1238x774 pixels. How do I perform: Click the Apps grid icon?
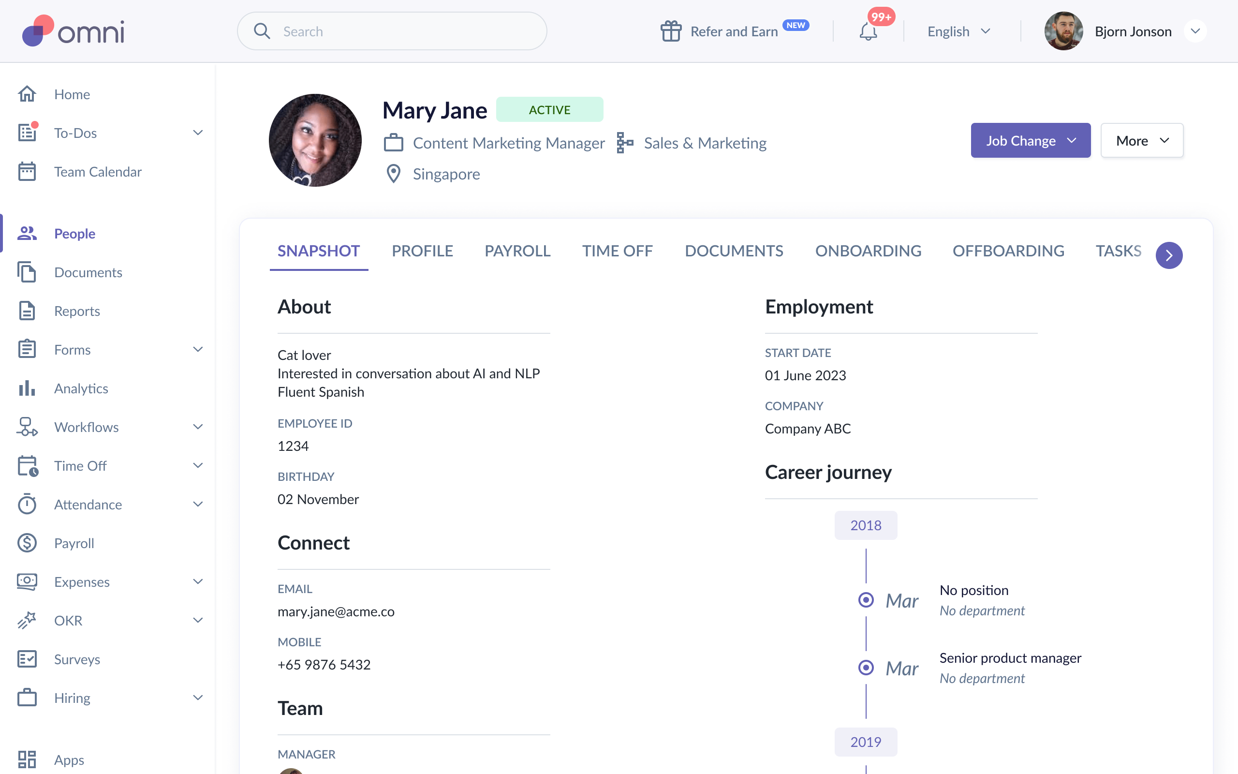27,759
